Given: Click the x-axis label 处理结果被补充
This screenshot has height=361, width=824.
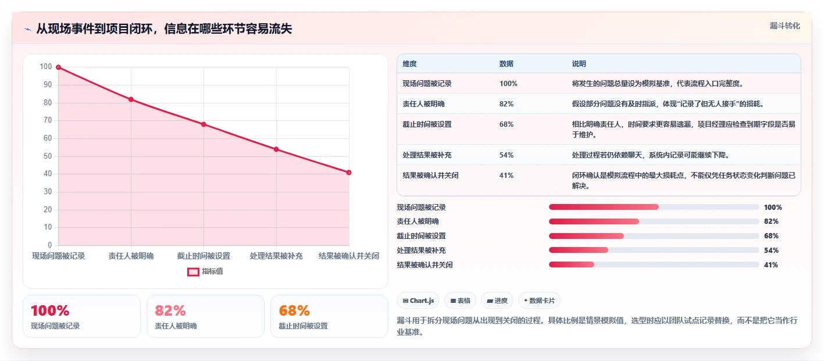Looking at the screenshot, I should tap(276, 256).
